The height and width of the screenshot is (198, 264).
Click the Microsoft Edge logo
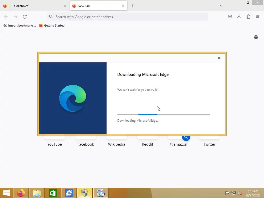[73, 98]
